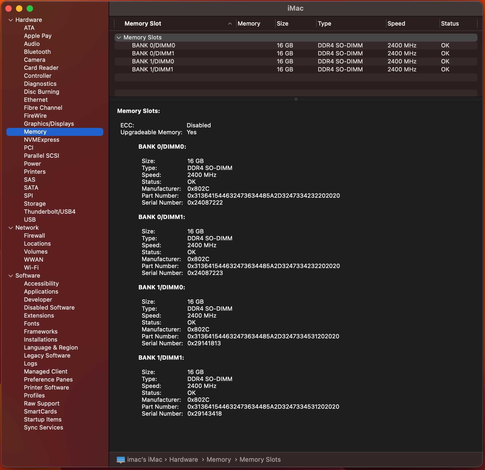Show Storage information
485x470 pixels.
[35, 204]
